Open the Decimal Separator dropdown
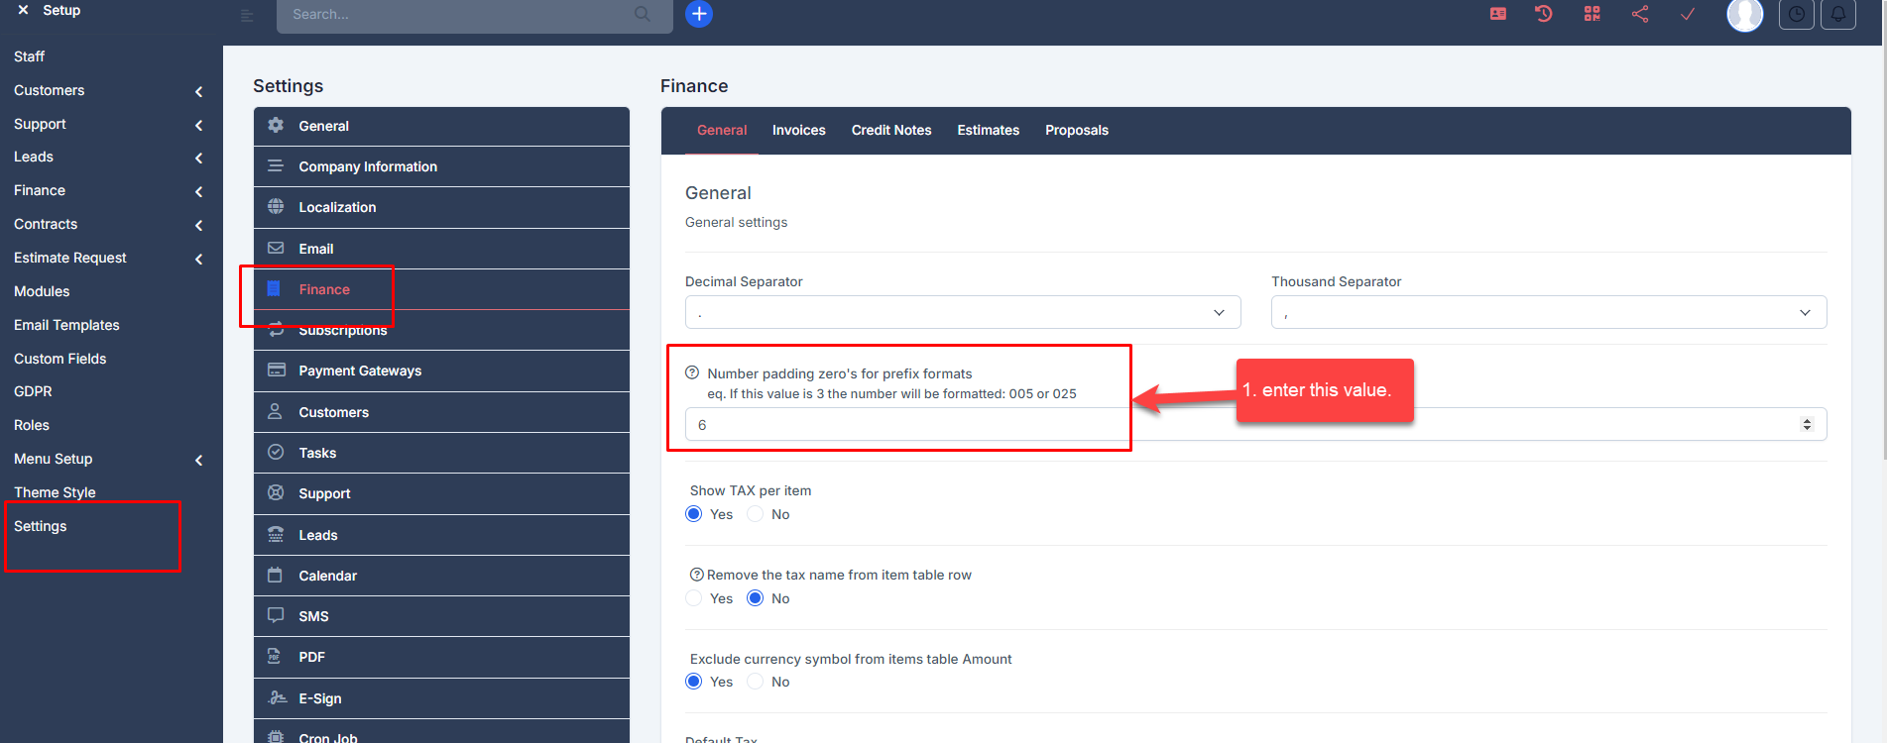Screen dimensions: 1887x743 click(x=963, y=312)
